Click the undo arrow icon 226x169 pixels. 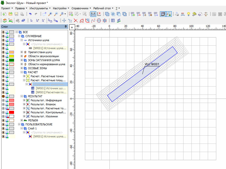(30, 14)
